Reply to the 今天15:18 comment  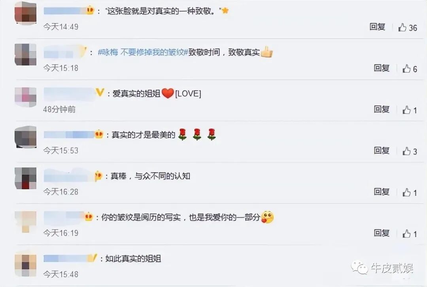tap(382, 68)
